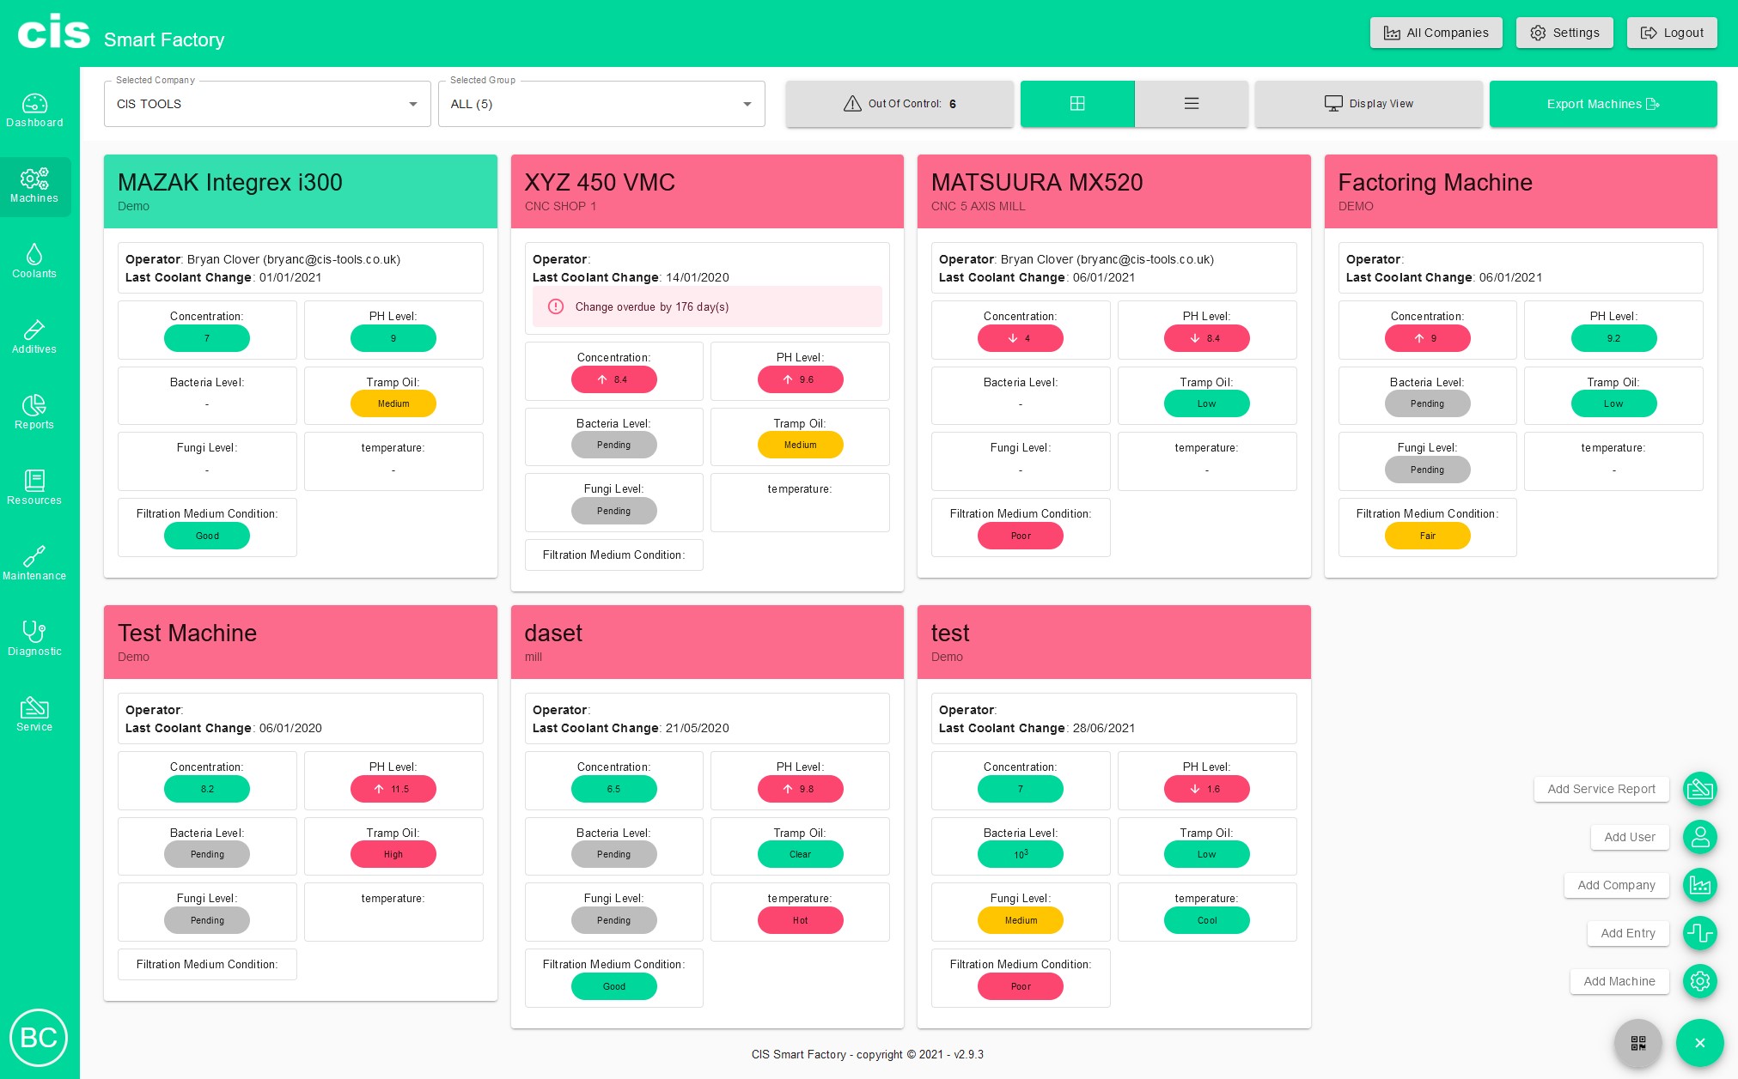Switch to grid view layout

click(1077, 104)
